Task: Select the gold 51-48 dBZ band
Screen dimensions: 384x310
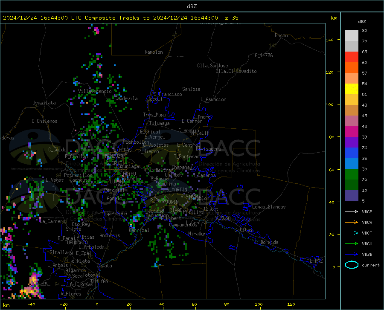Action: point(352,100)
